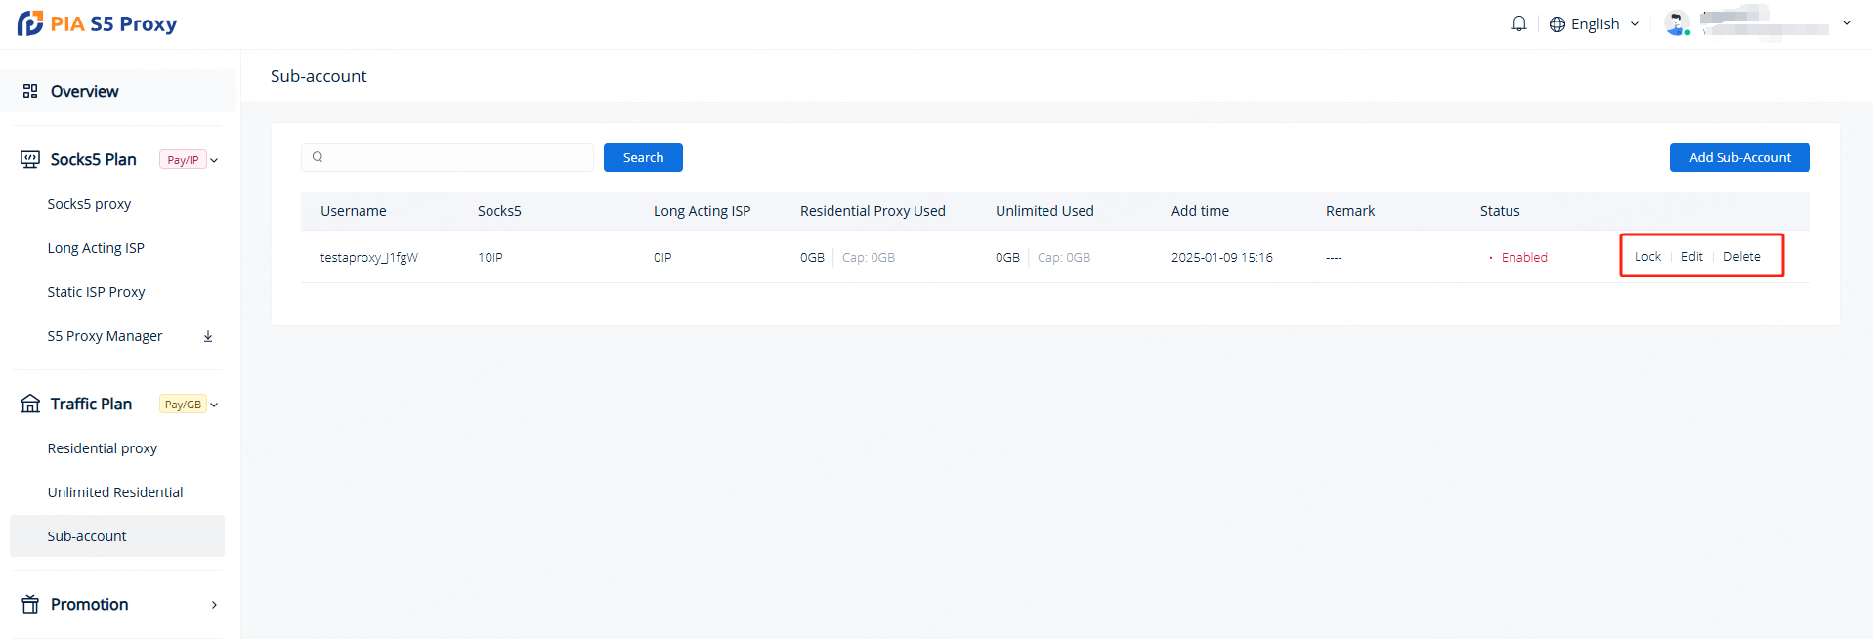This screenshot has width=1873, height=639.
Task: Click the Promotion gift icon
Action: click(30, 604)
